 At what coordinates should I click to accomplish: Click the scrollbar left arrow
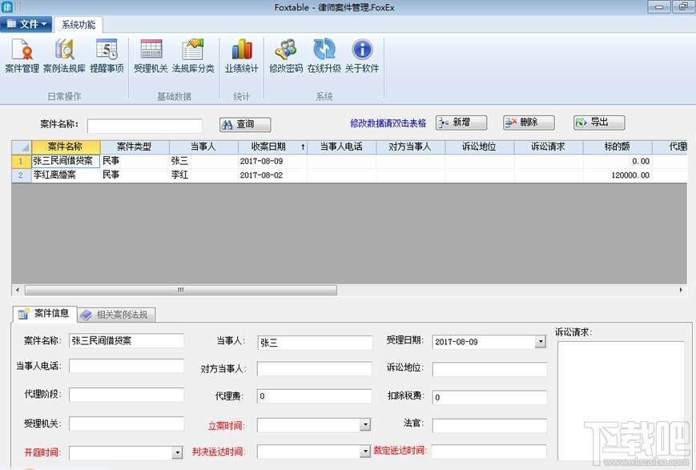pyautogui.click(x=18, y=290)
